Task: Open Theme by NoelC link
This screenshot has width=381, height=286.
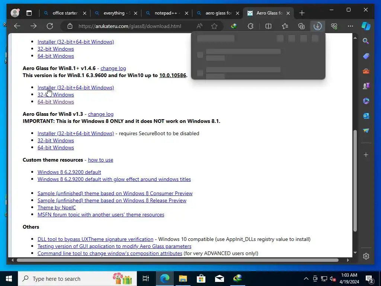Action: (x=57, y=207)
